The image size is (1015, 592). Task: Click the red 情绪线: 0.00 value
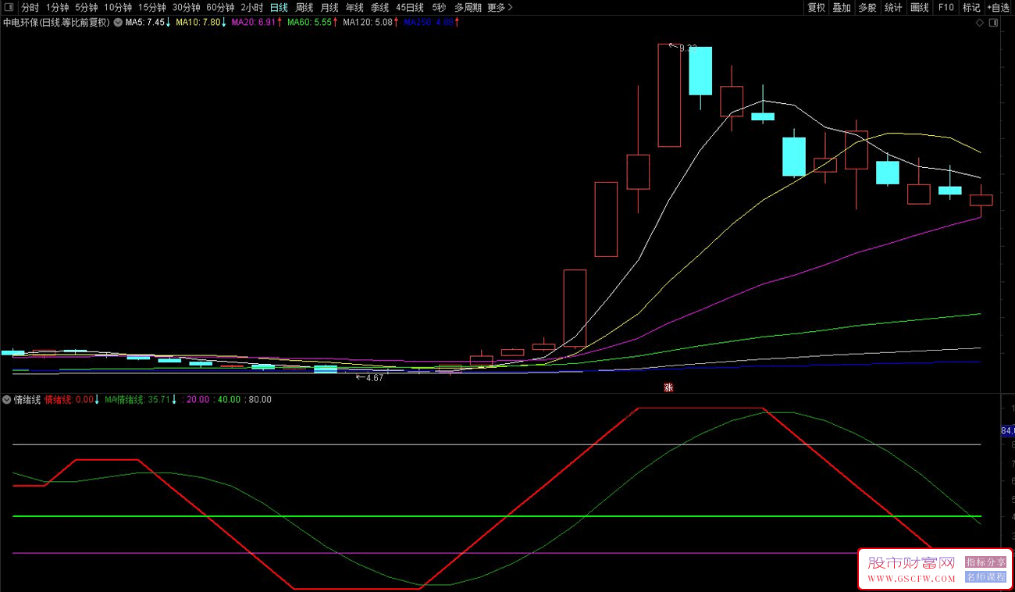pyautogui.click(x=69, y=399)
